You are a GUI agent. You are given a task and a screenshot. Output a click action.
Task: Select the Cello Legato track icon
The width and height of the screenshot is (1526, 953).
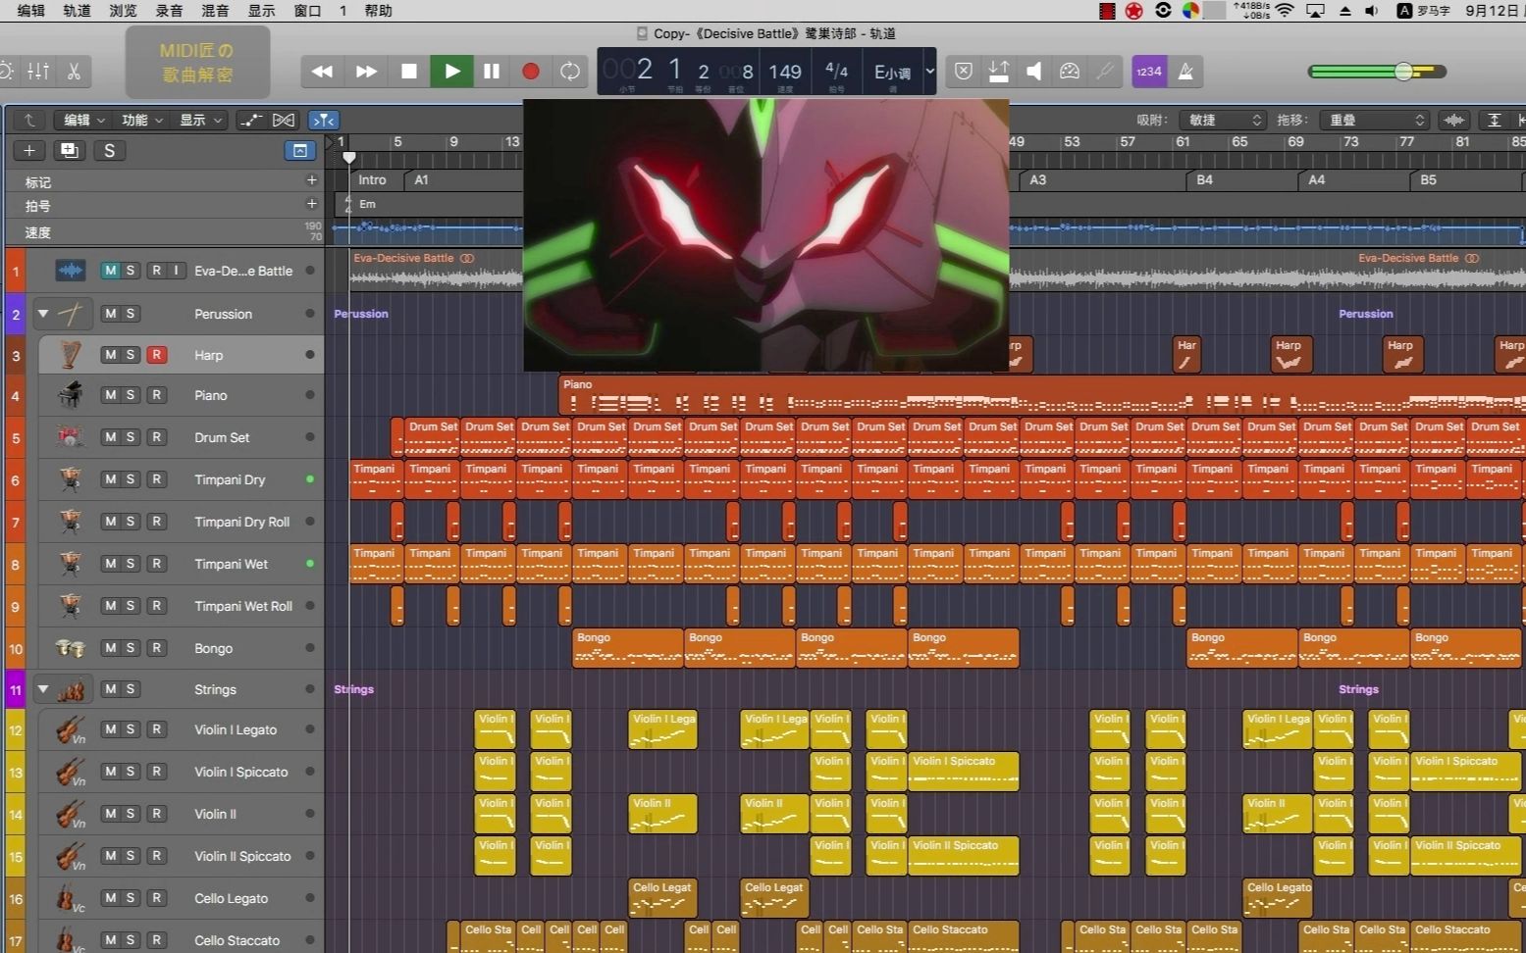(70, 898)
